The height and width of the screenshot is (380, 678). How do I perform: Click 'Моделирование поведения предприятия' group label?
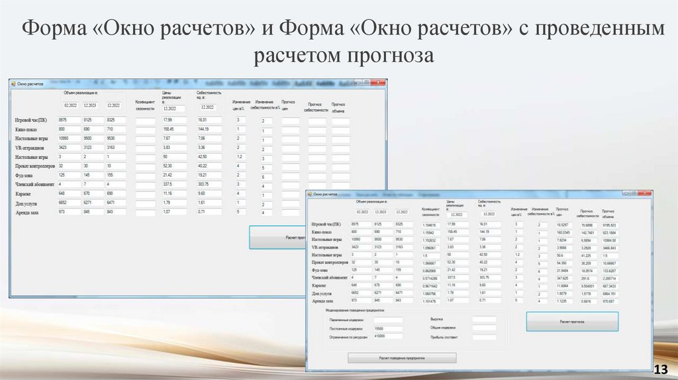point(355,310)
